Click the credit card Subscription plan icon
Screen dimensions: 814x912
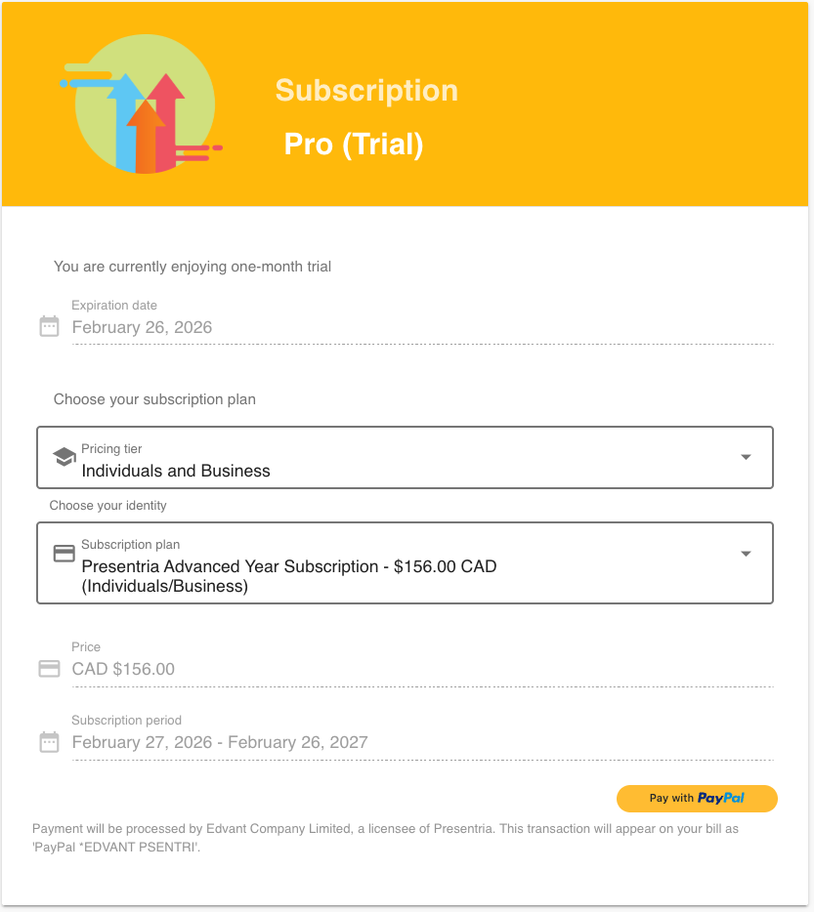tap(64, 553)
